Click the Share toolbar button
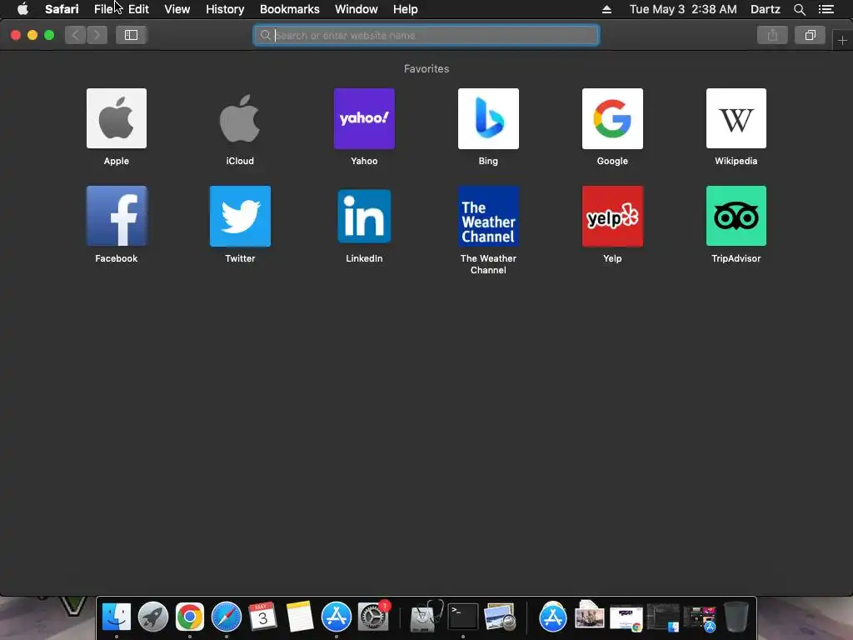 [772, 35]
